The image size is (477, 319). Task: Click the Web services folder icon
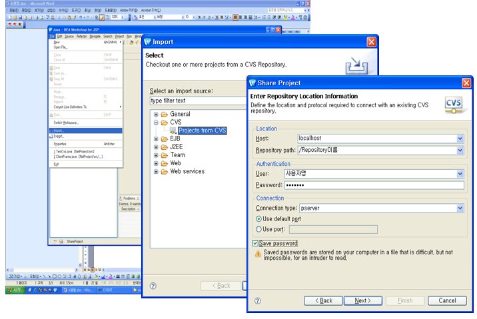coord(165,172)
